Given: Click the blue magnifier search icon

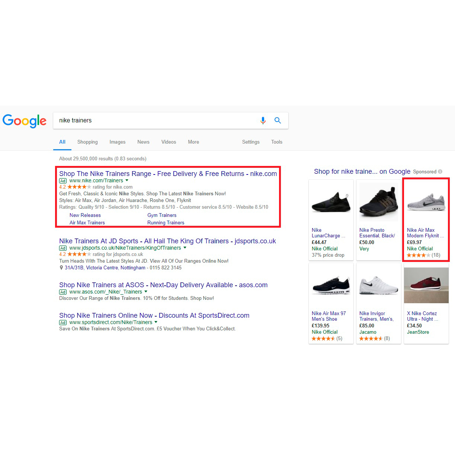Looking at the screenshot, I should click(x=278, y=120).
